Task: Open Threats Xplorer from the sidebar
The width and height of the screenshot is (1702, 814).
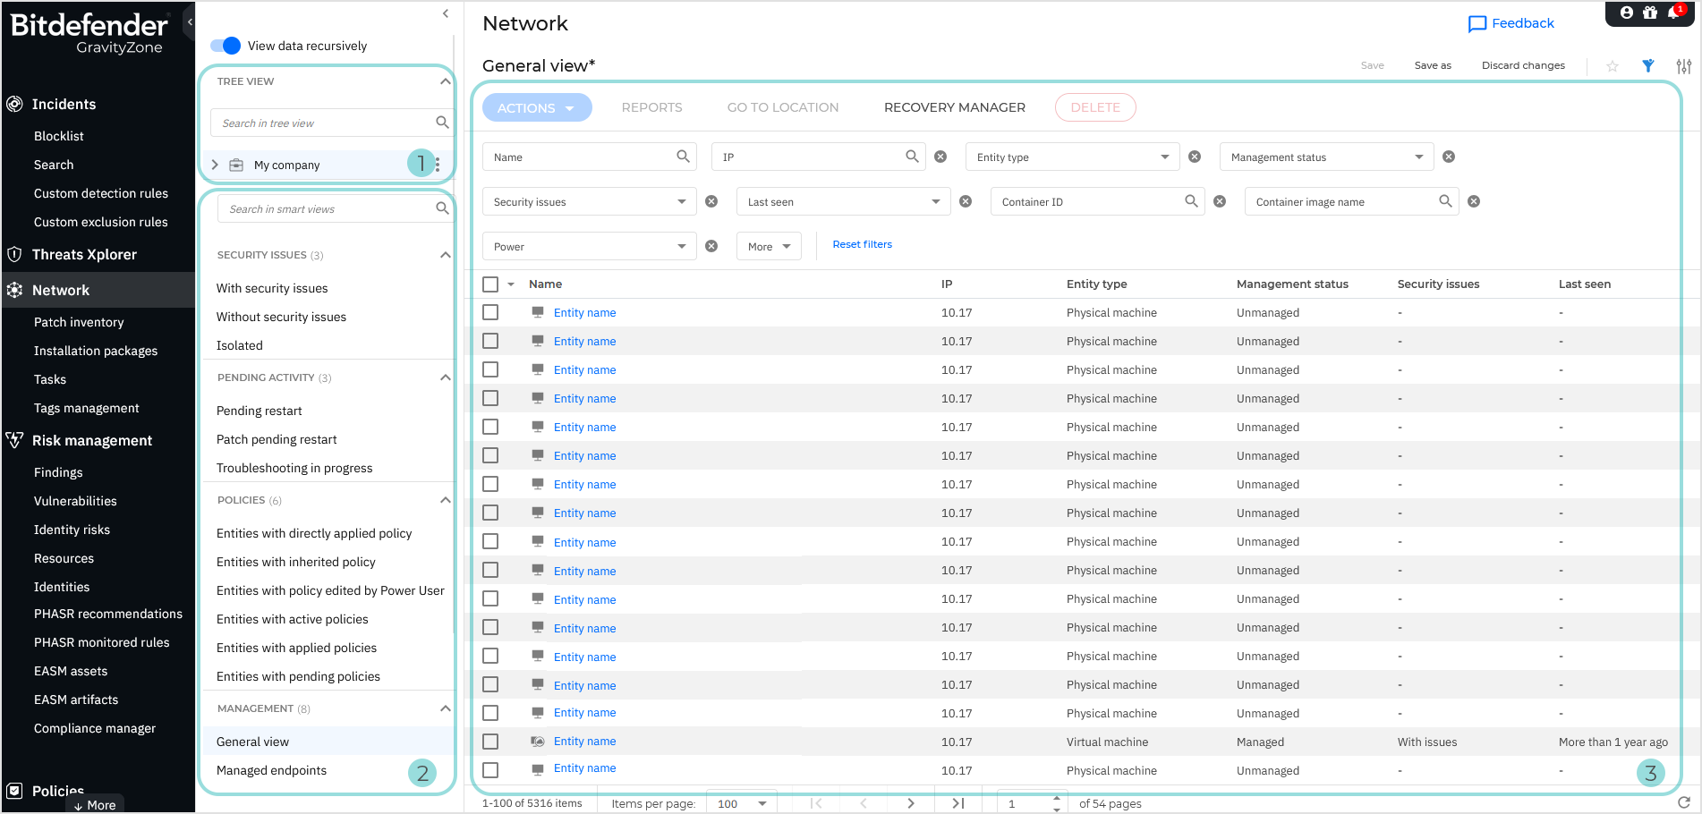Action: coord(84,254)
